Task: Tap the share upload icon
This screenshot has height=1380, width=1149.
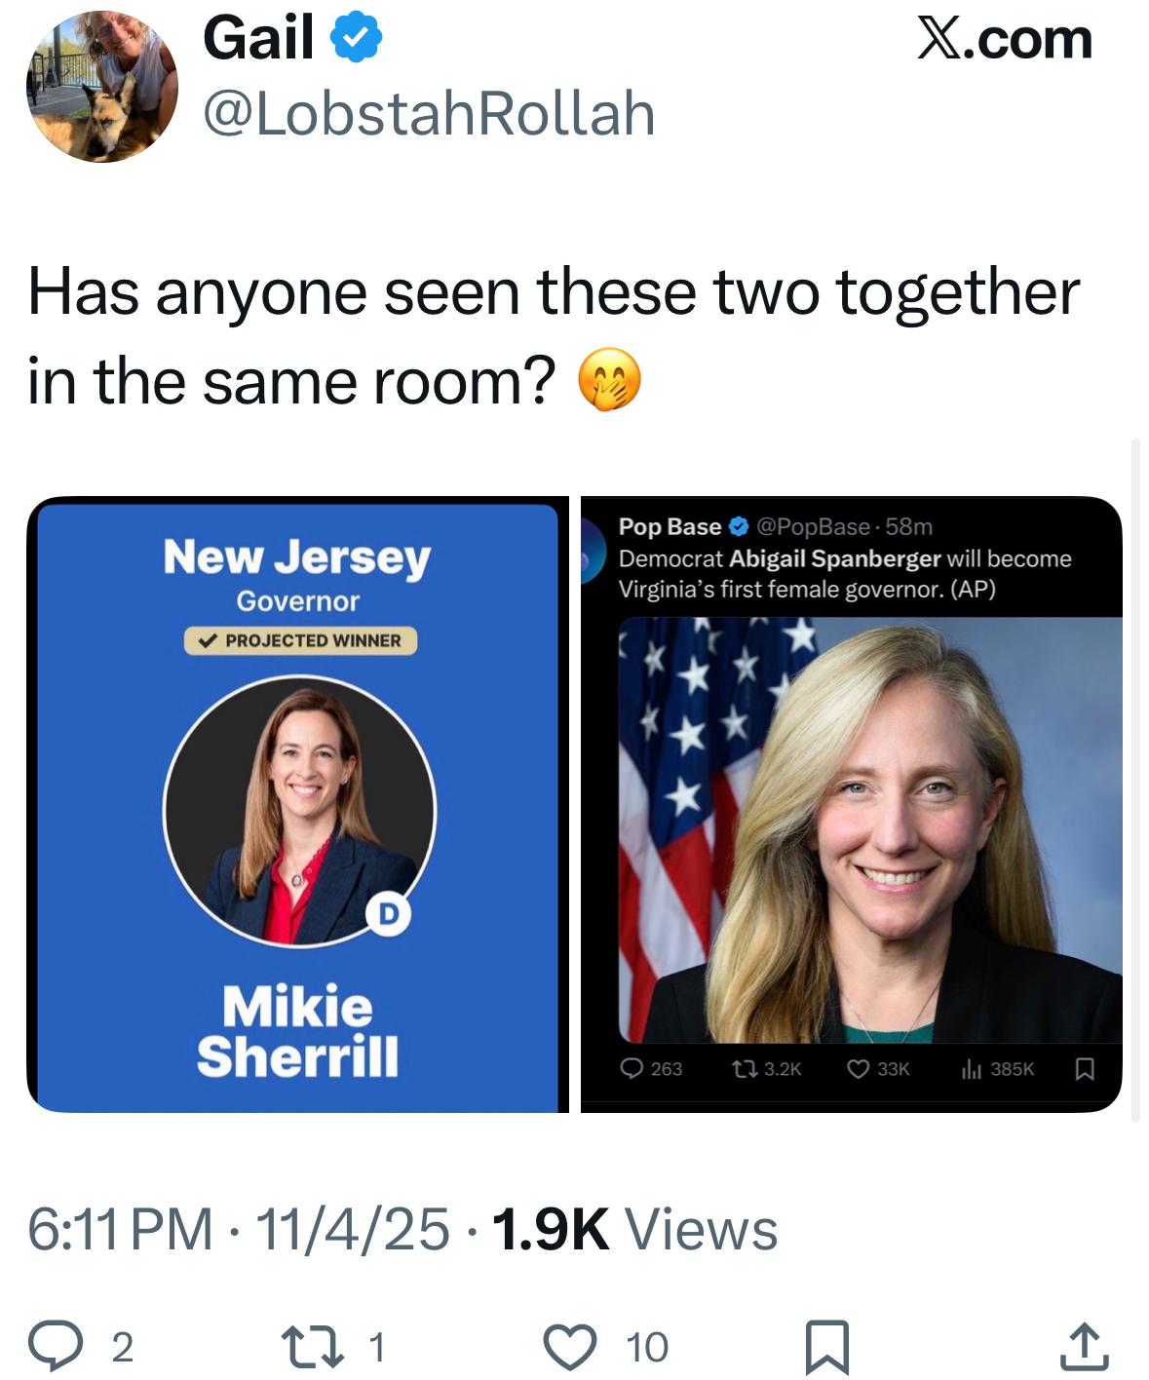Action: (1084, 1346)
